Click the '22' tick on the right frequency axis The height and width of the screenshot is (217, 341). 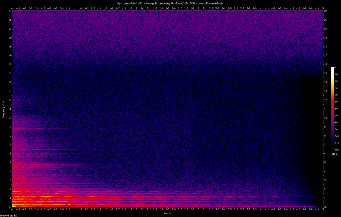pyautogui.click(x=326, y=11)
